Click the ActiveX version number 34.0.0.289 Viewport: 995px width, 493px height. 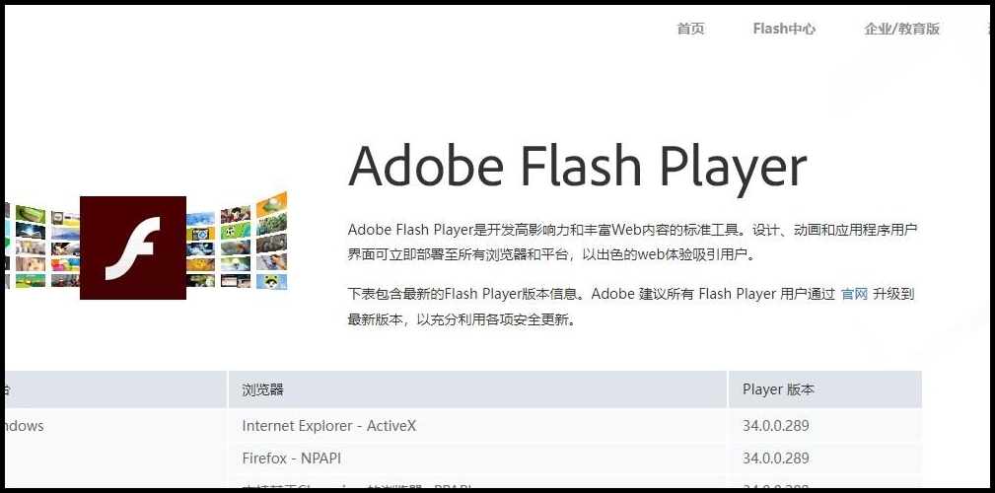tap(776, 426)
